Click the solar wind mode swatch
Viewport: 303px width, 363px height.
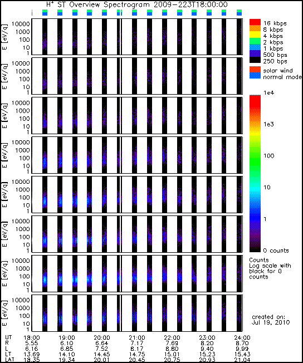255,70
